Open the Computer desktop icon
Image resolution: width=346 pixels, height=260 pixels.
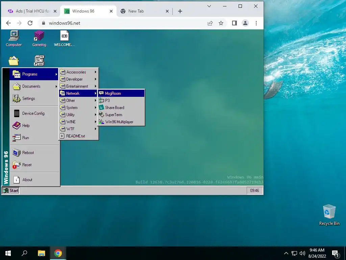14,39
